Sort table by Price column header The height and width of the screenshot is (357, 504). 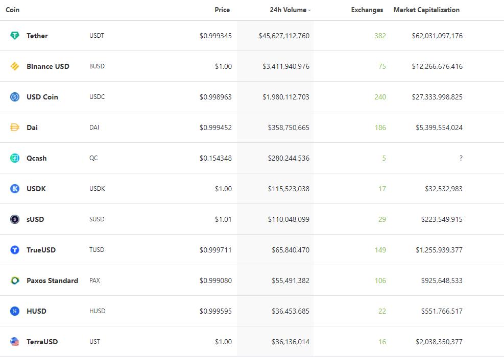coord(222,10)
